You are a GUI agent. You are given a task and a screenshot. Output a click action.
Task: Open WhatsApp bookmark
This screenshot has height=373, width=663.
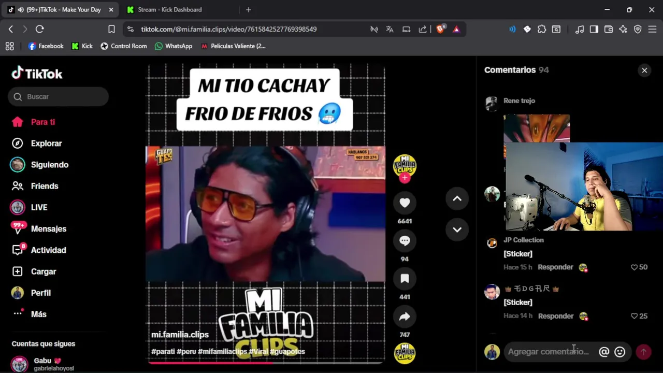click(x=174, y=46)
